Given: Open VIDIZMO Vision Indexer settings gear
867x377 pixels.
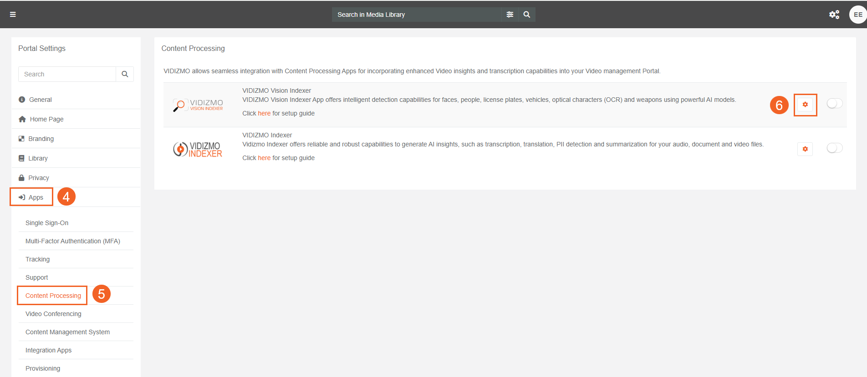Looking at the screenshot, I should (x=805, y=105).
